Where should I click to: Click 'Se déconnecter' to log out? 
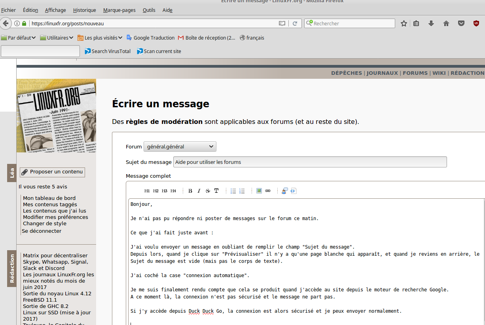42,231
